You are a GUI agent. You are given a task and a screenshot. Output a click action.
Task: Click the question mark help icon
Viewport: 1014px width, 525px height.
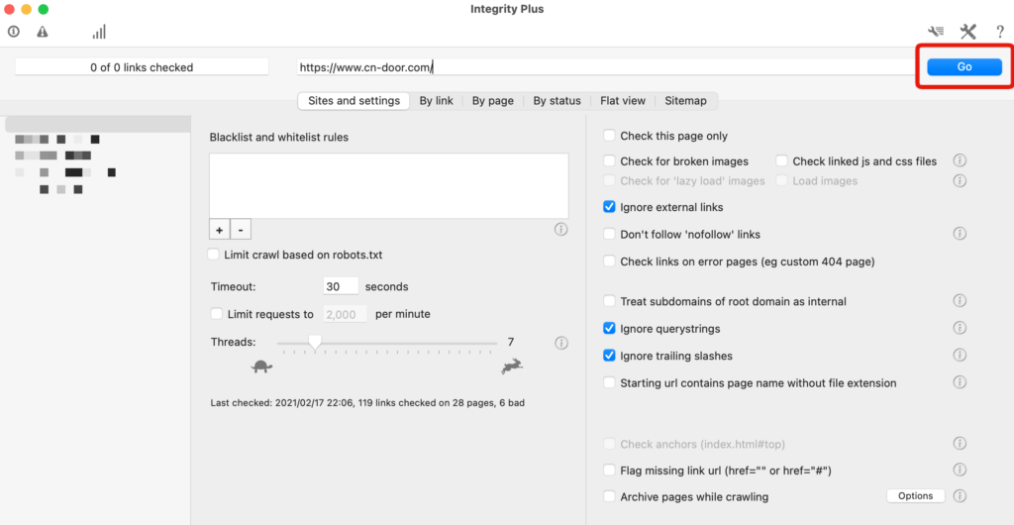999,31
